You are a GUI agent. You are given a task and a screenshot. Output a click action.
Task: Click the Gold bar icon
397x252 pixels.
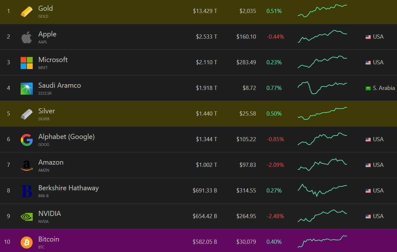[x=27, y=11]
